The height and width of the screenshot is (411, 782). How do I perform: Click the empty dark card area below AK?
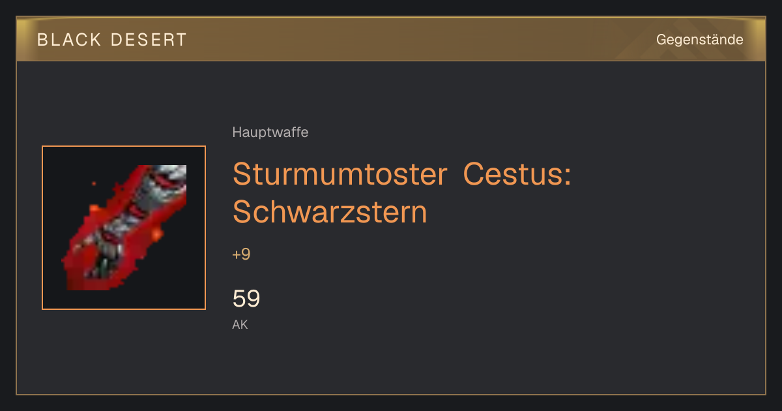coord(391,362)
